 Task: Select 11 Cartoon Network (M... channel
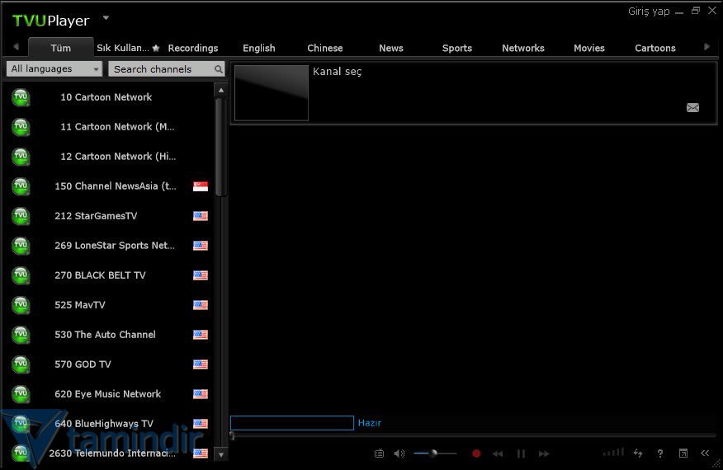(109, 127)
